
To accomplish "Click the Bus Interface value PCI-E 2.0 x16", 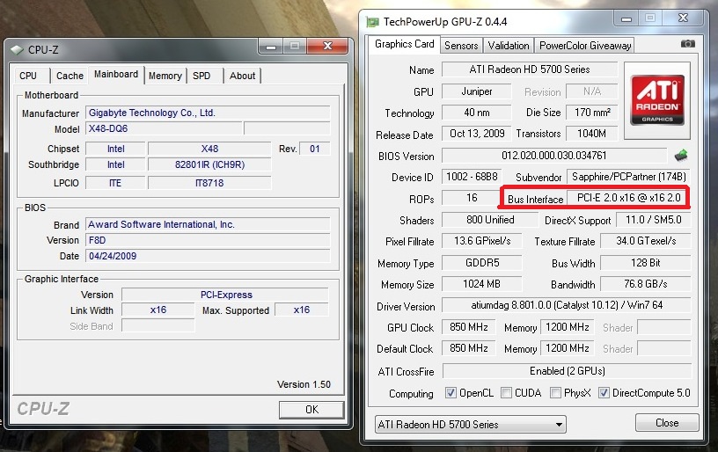I will [x=628, y=198].
